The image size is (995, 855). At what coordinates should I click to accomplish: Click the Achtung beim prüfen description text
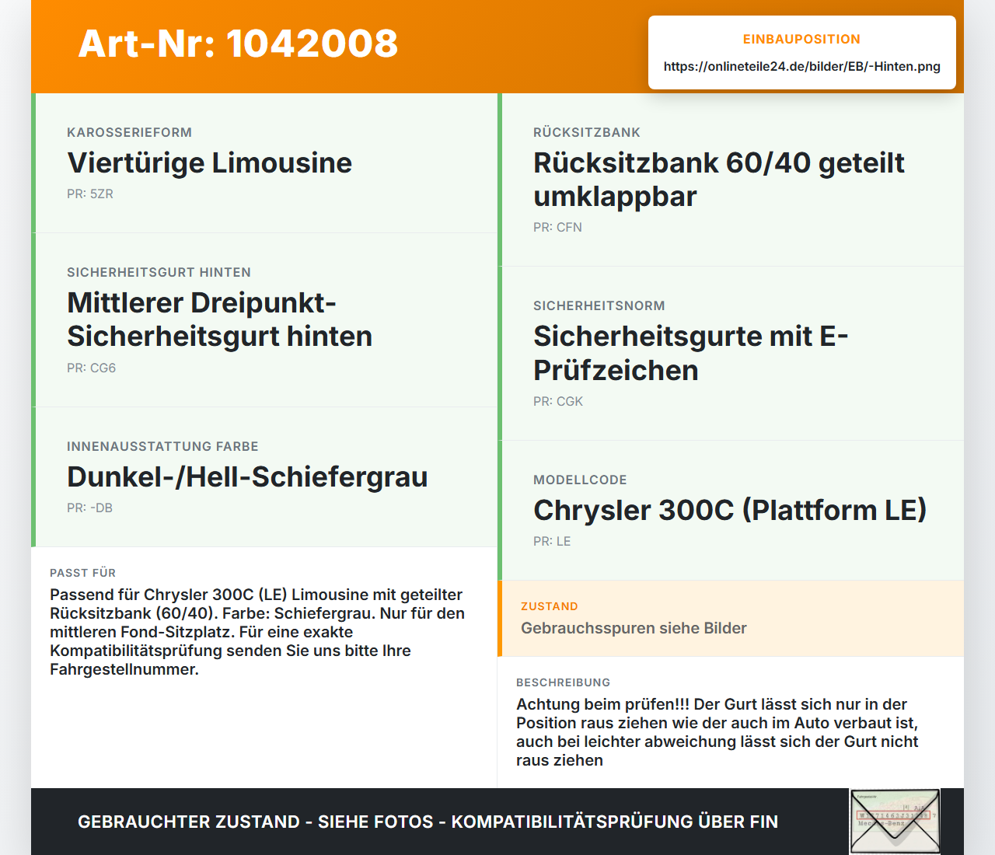coord(717,732)
